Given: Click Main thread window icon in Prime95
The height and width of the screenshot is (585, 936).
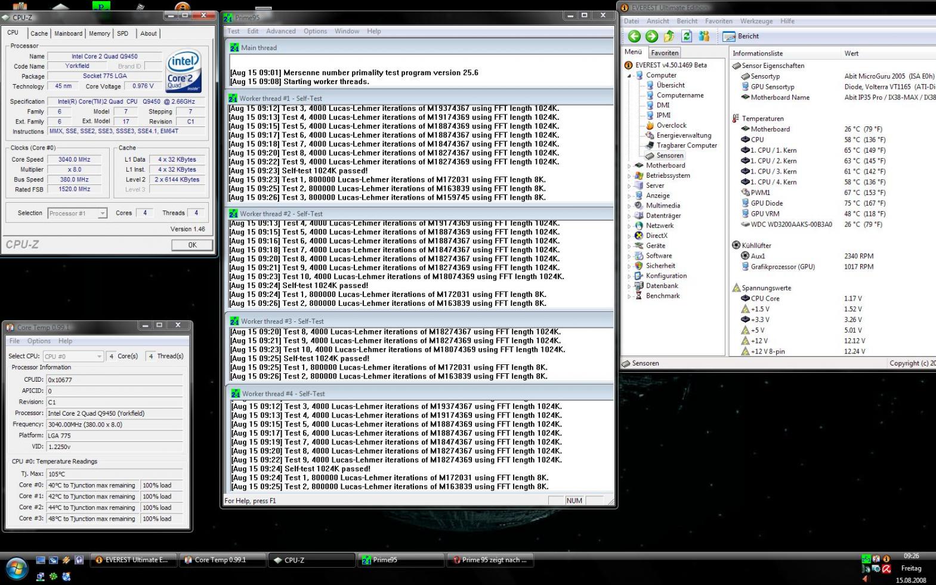Looking at the screenshot, I should 235,48.
